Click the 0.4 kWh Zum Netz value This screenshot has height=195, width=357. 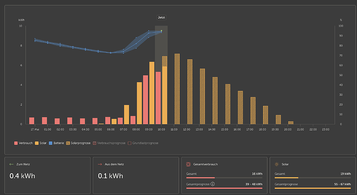pos(22,176)
